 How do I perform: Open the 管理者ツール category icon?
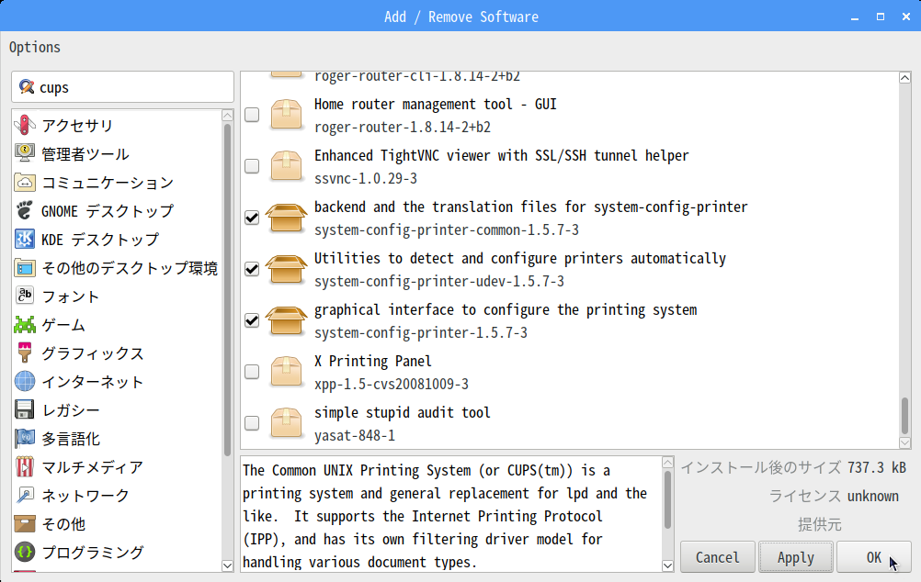(x=25, y=153)
